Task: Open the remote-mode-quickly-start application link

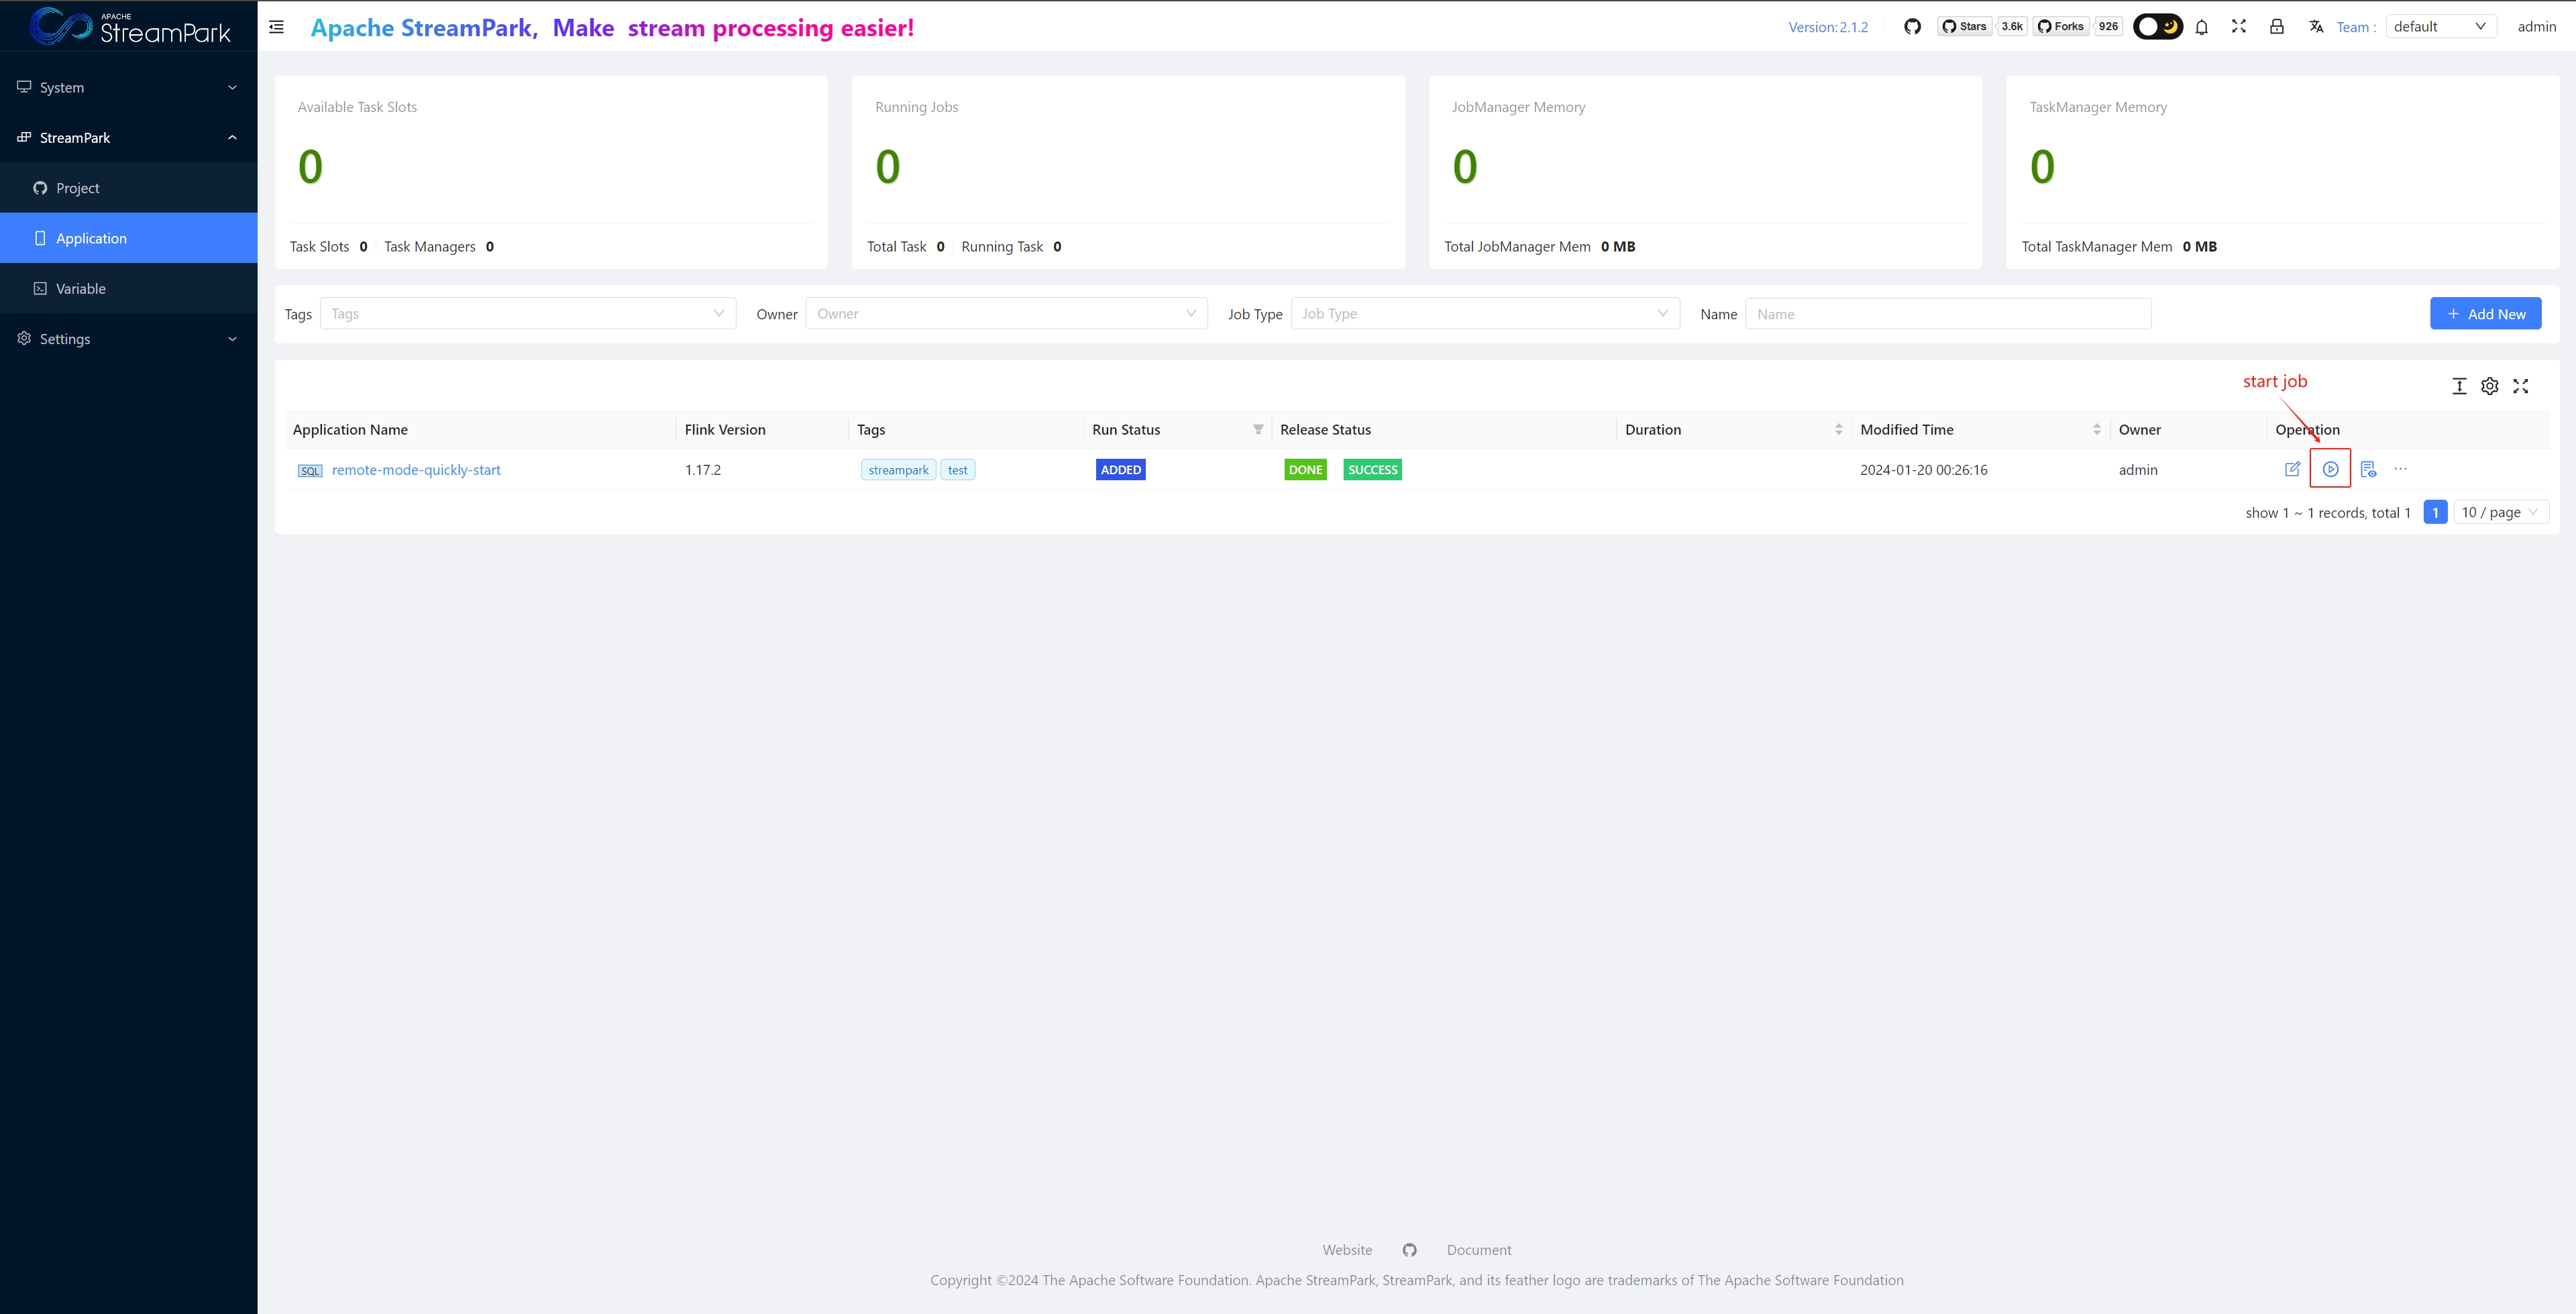Action: click(416, 470)
